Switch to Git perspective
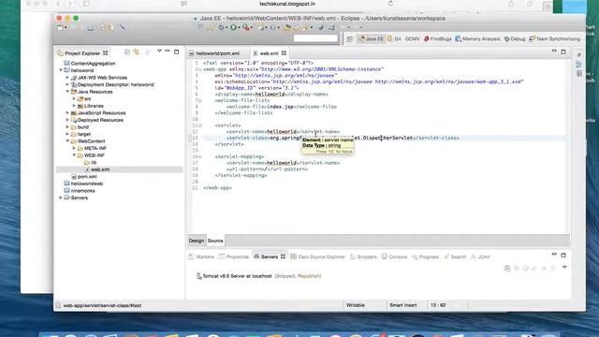Screen dimensions: 599x337 click(x=394, y=39)
